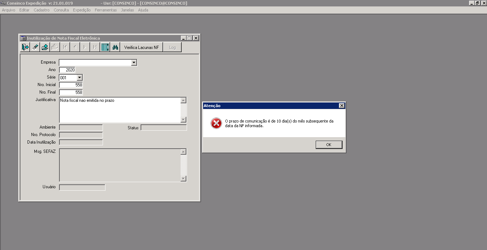
Task: Click the exit door icon in toolbar
Action: tap(25, 47)
